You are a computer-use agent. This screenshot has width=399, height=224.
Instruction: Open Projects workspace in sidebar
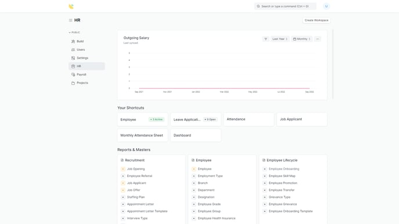tap(86, 83)
